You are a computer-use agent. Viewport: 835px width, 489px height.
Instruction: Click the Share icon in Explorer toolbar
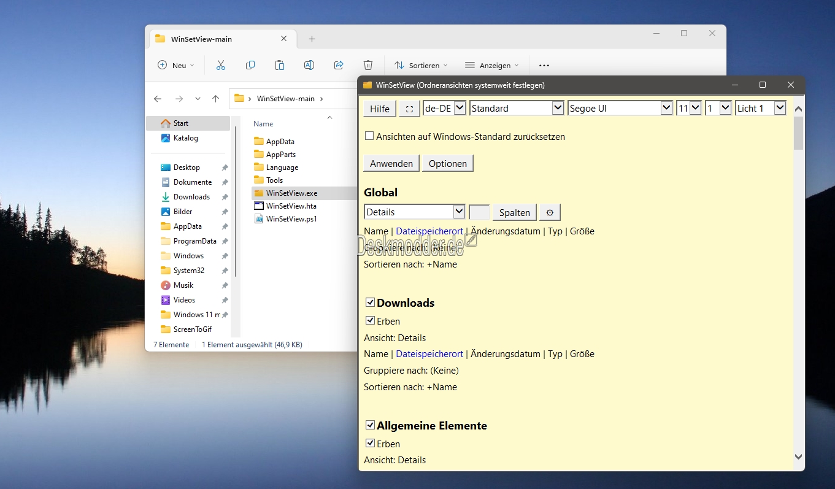pyautogui.click(x=339, y=65)
